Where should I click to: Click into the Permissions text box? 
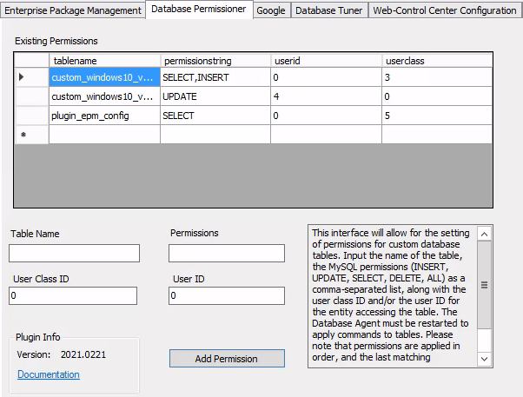point(226,253)
